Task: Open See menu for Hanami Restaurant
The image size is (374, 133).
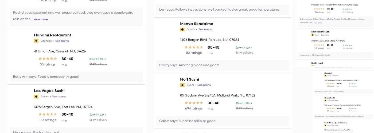Action: (62, 41)
